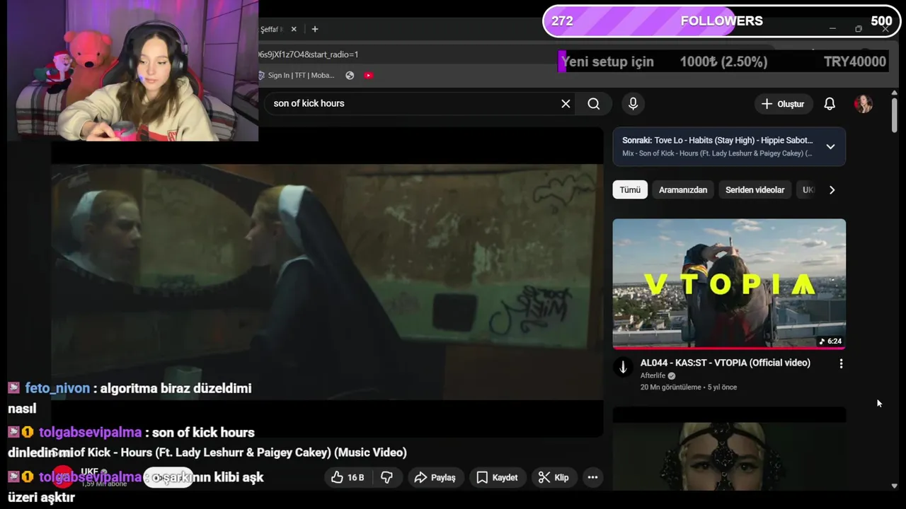The height and width of the screenshot is (509, 906).
Task: Expand the Sonraki mix playlist panel
Action: point(830,146)
